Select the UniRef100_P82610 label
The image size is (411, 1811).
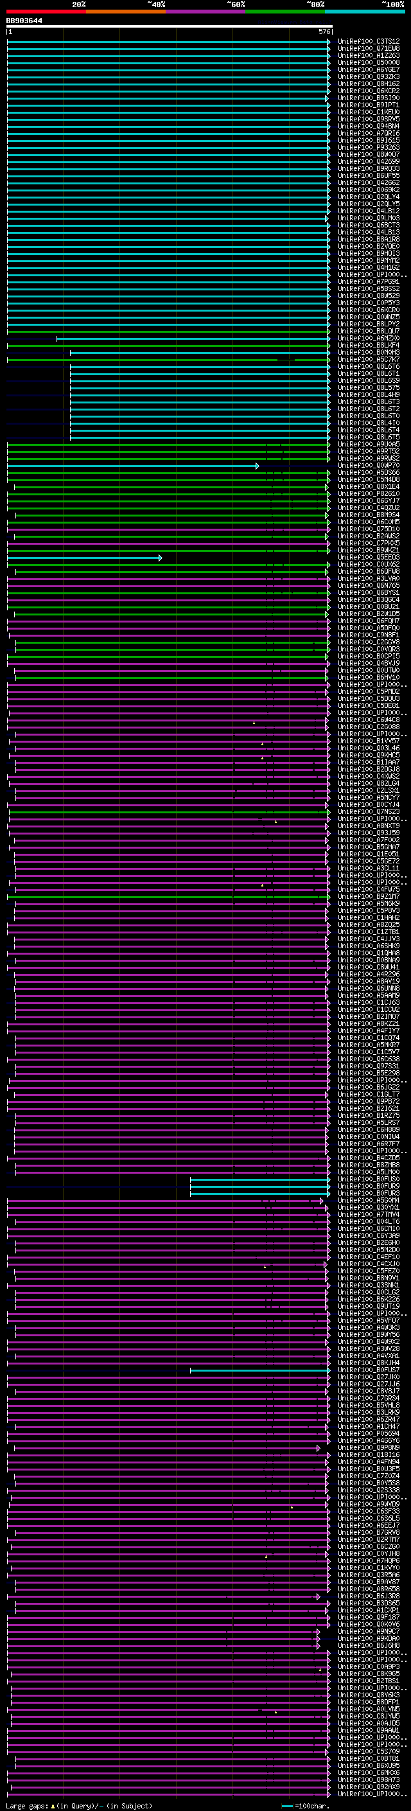[x=369, y=493]
